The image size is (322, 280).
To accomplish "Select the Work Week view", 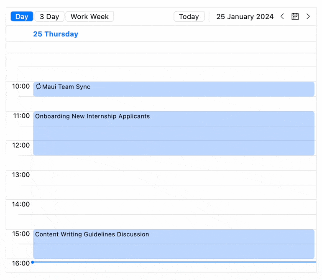I will coord(89,16).
